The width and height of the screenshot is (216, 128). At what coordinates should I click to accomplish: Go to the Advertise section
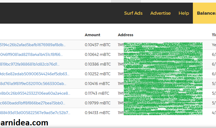coord(160,13)
